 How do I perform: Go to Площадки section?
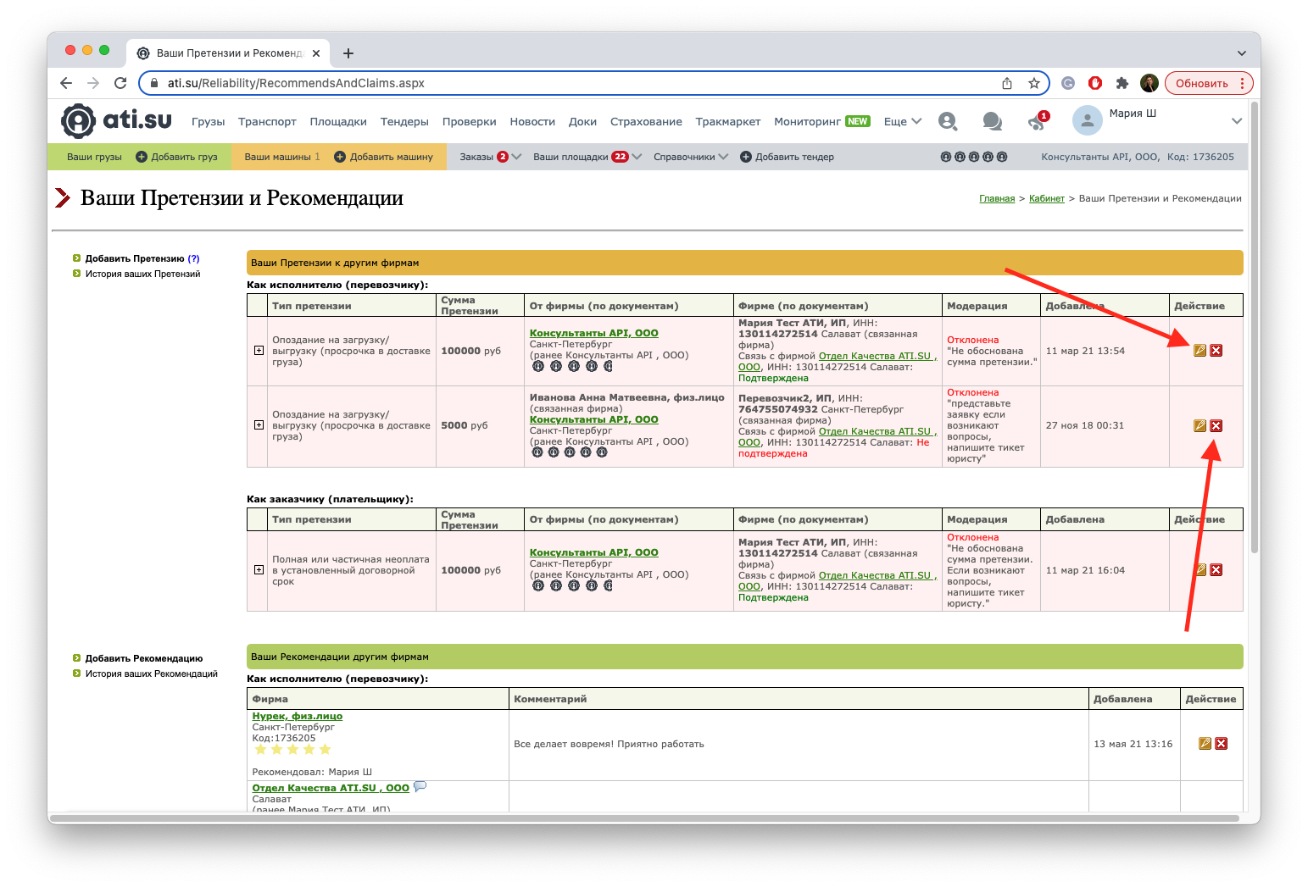(x=338, y=122)
